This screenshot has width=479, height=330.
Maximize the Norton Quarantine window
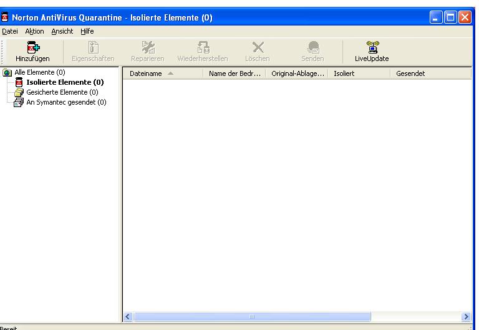click(x=450, y=17)
